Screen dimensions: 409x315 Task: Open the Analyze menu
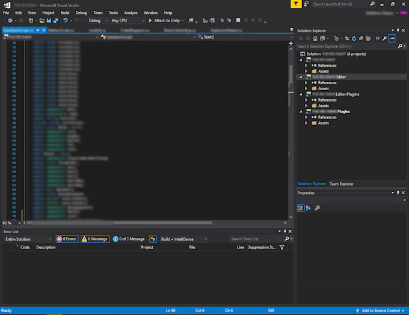point(131,12)
